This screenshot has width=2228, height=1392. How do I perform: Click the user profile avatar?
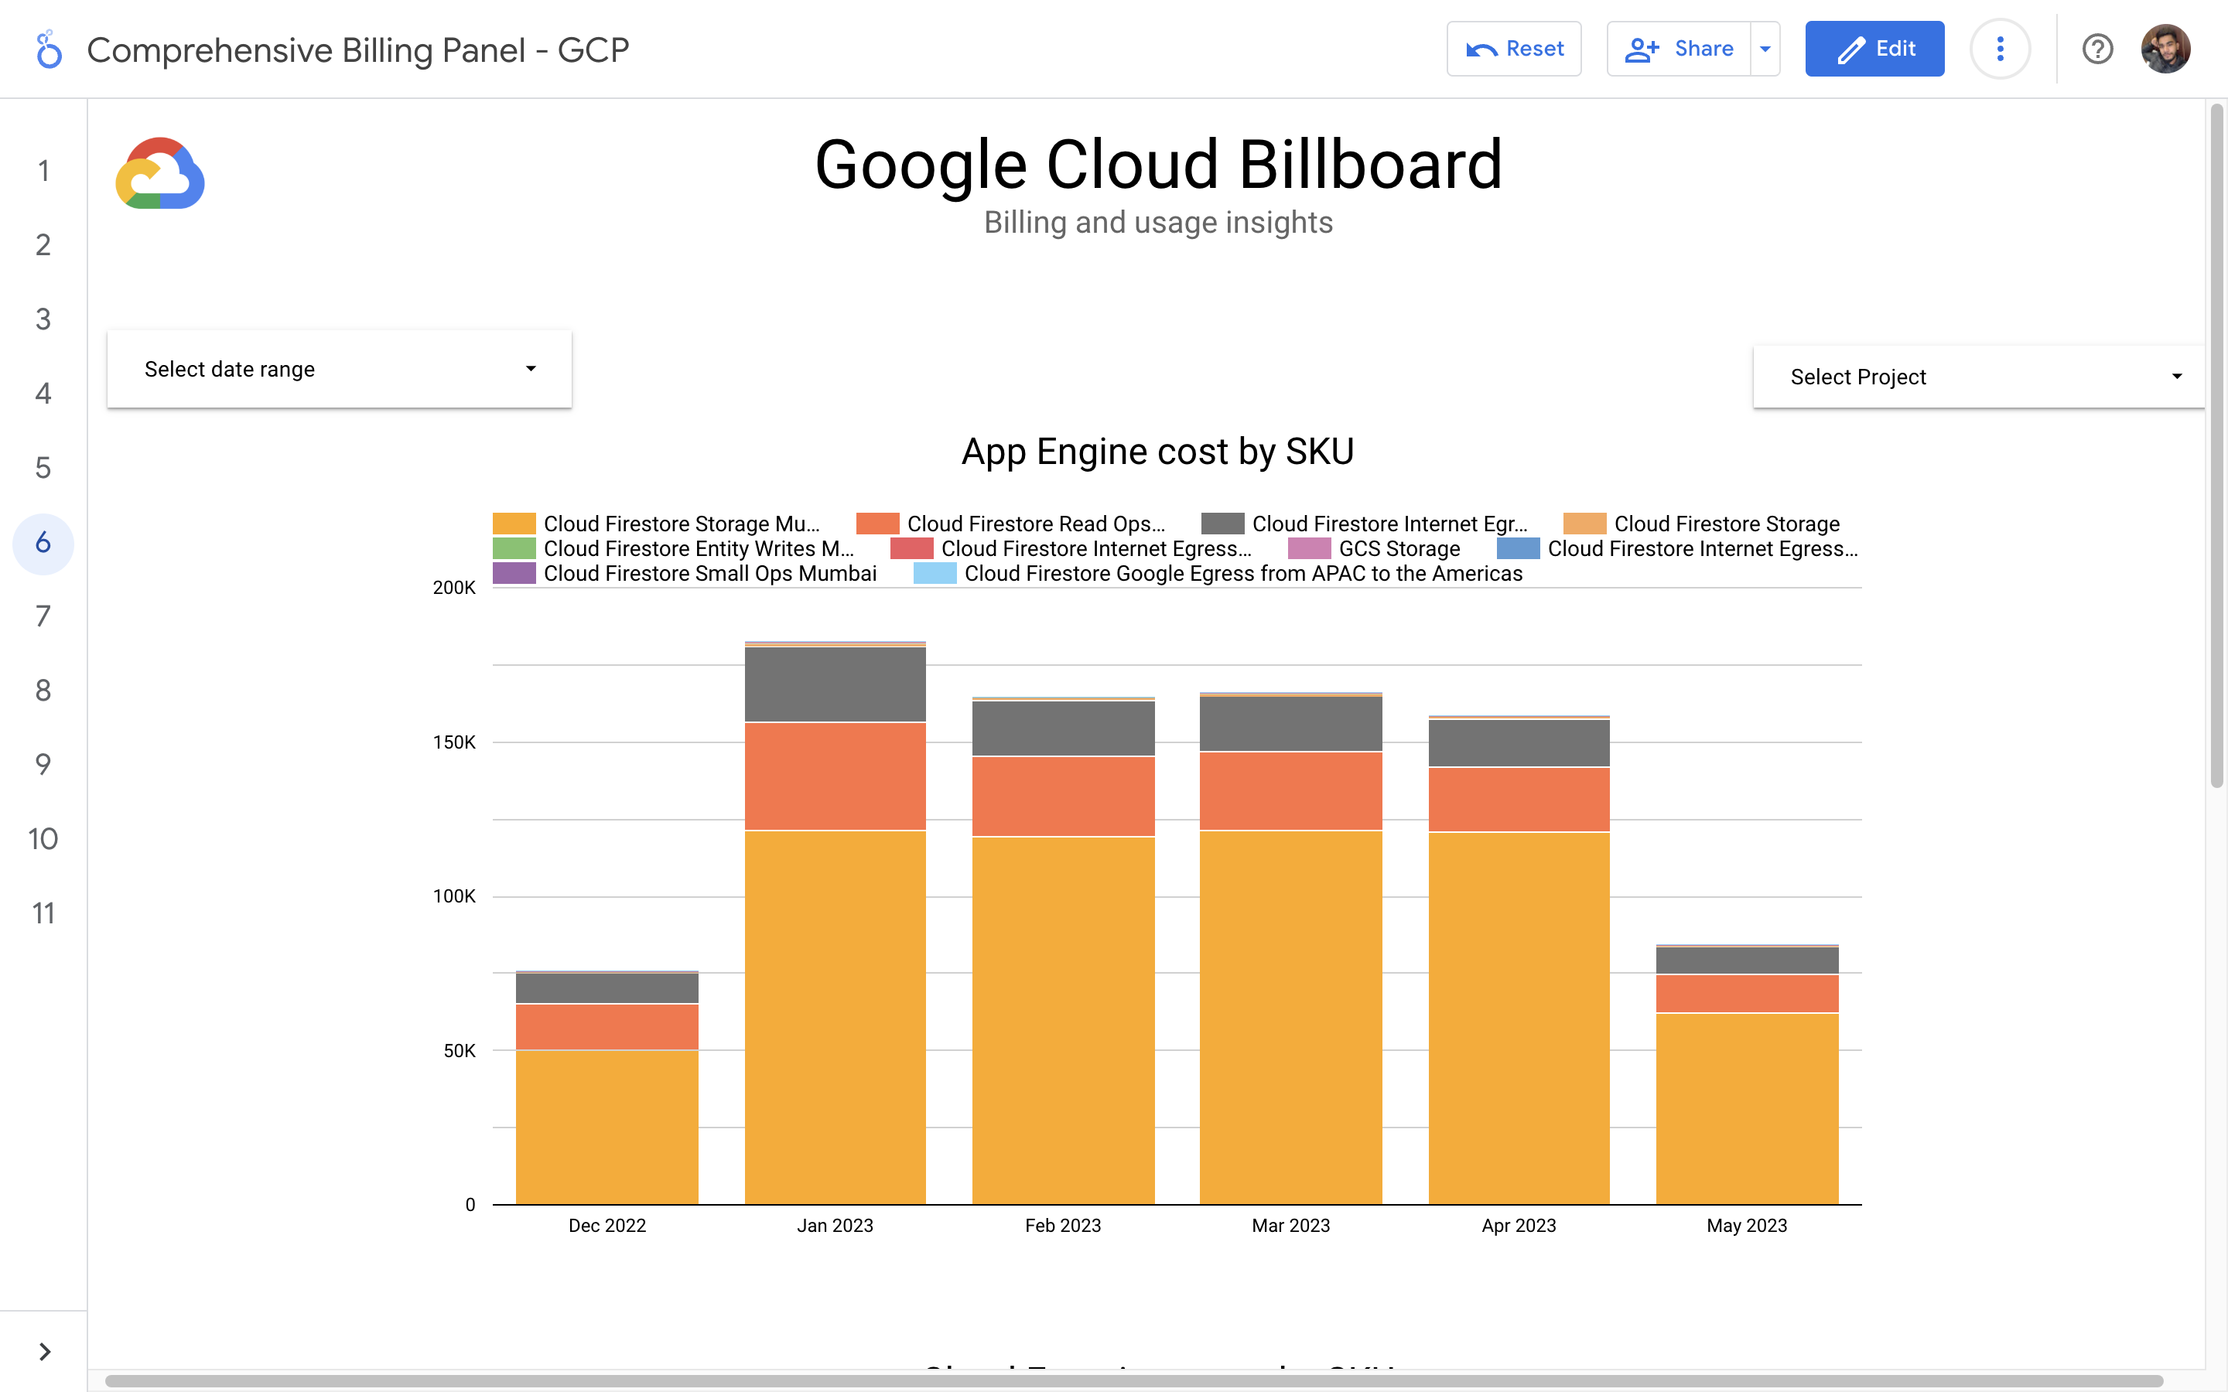[2165, 49]
